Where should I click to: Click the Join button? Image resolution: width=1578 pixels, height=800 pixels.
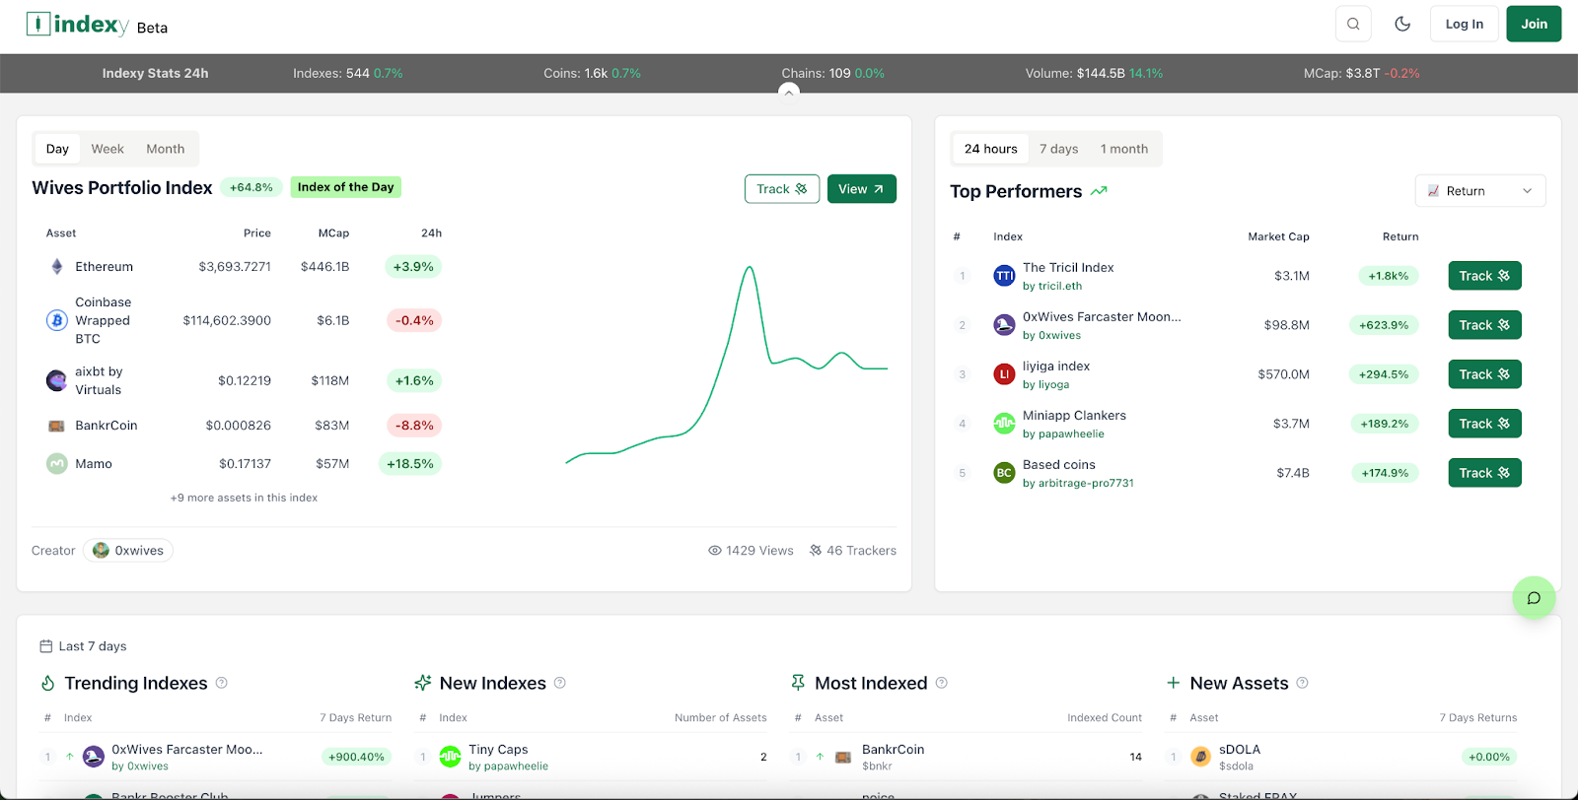[1534, 24]
